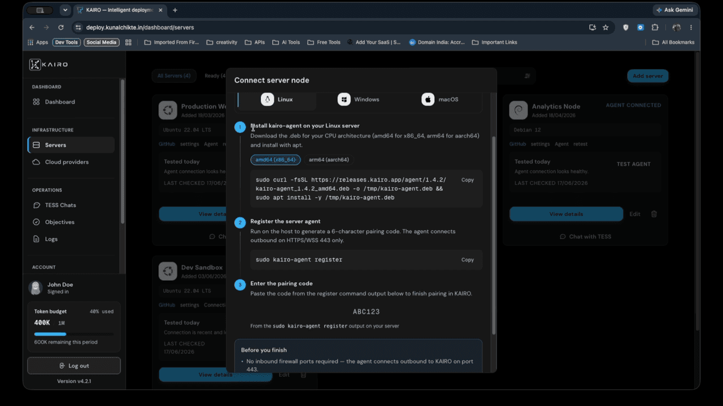723x406 pixels.
Task: Select amd64 (x86_64) architecture chip
Action: (x=275, y=160)
